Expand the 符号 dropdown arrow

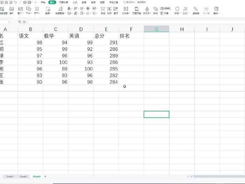pos(180,13)
